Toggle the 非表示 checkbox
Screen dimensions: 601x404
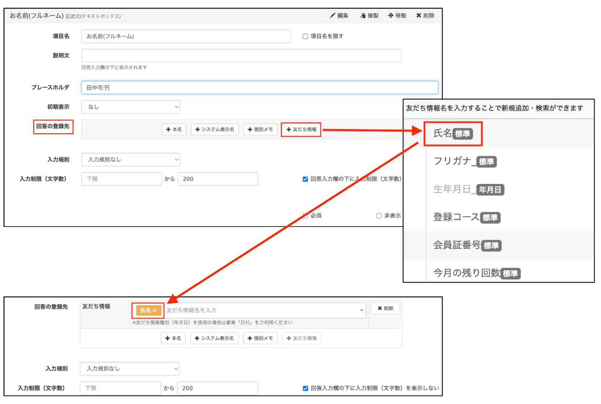[x=379, y=216]
